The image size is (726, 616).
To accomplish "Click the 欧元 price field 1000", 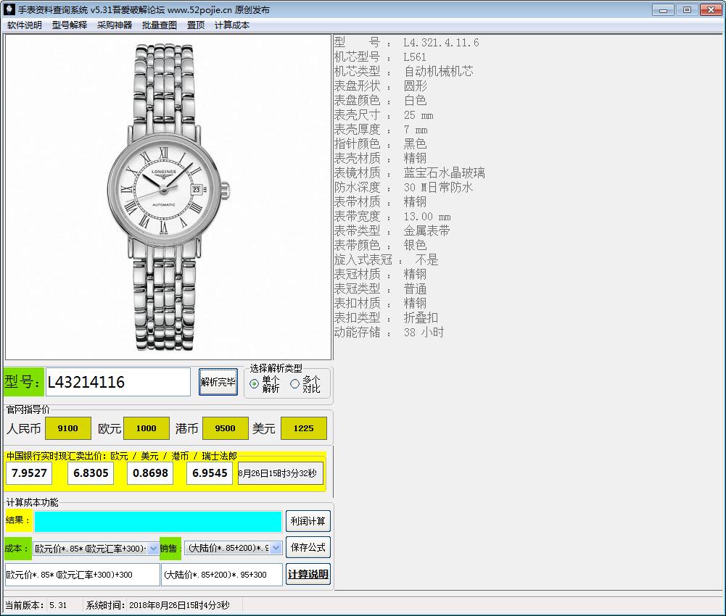I will pos(147,428).
